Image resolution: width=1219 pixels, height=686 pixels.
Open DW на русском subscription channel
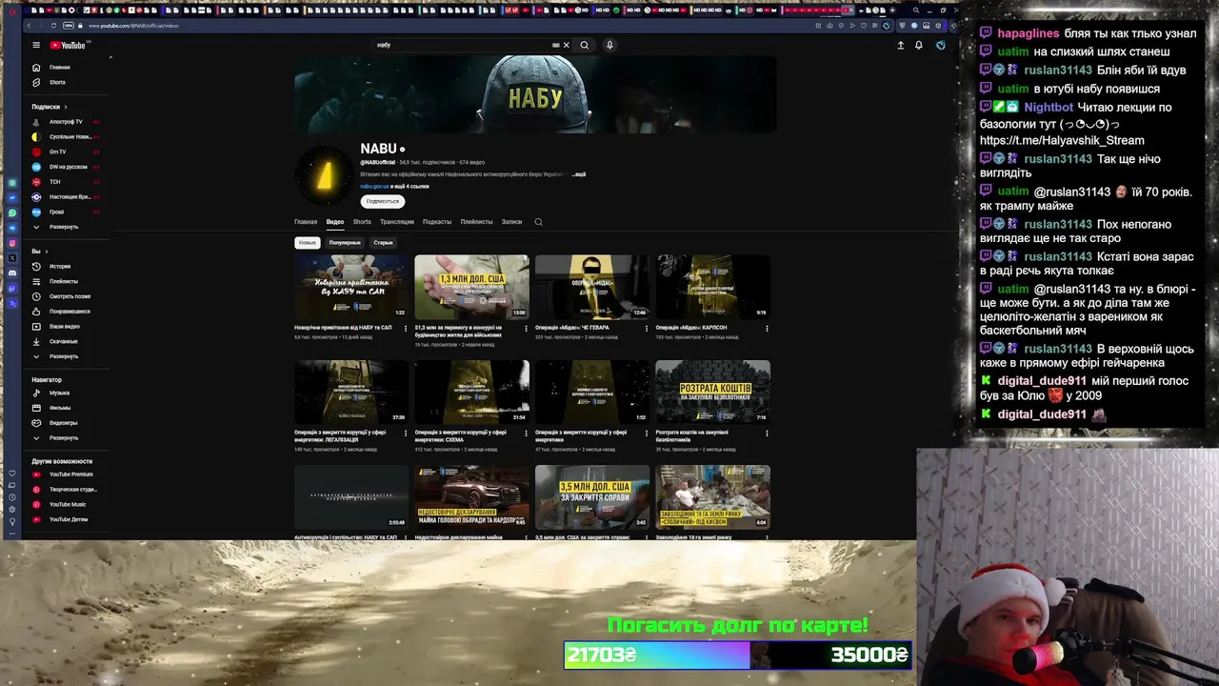tap(66, 167)
